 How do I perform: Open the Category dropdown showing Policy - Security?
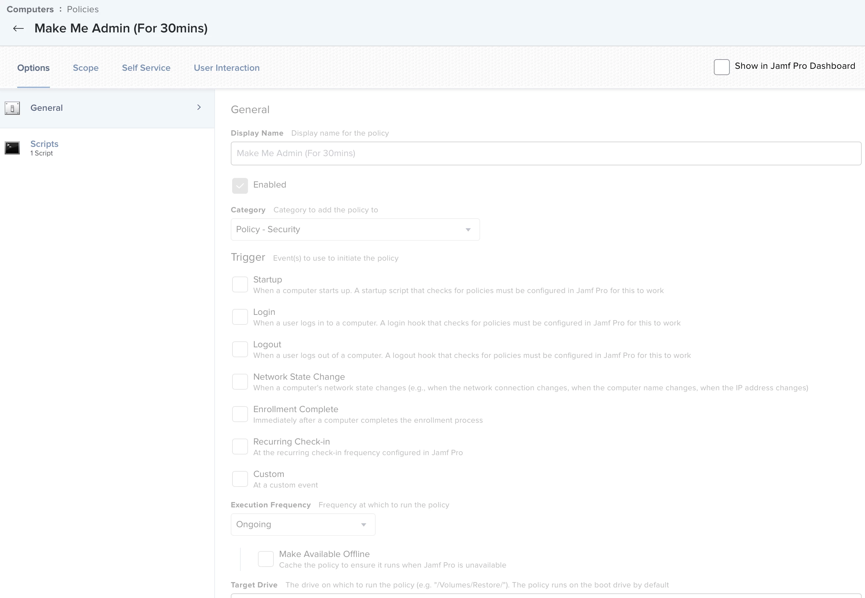click(355, 229)
